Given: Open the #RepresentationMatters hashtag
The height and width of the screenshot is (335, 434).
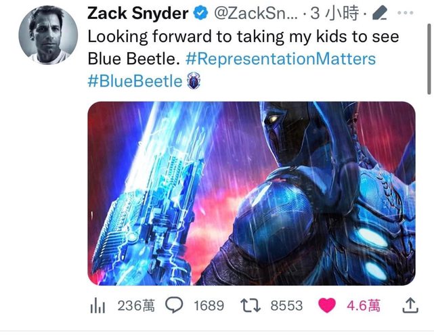Looking at the screenshot, I should [280, 59].
